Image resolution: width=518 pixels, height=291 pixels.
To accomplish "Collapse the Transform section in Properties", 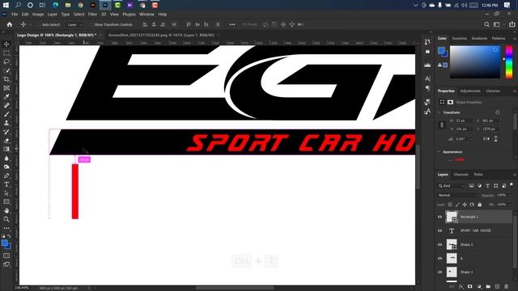I will [x=439, y=112].
